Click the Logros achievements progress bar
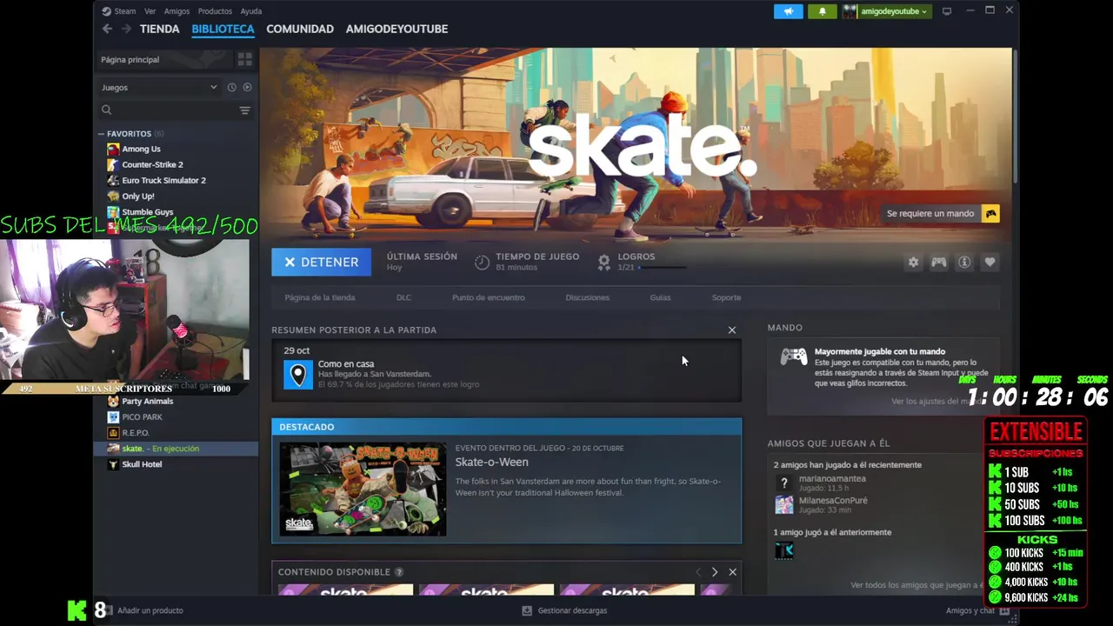 click(x=662, y=268)
